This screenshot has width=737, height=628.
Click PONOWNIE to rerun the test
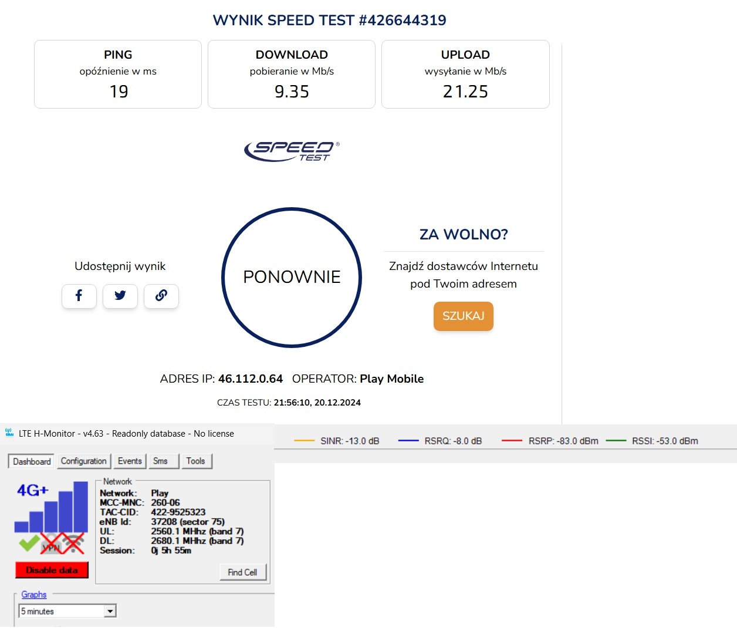292,277
